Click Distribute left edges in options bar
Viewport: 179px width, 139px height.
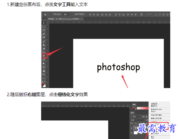click(x=128, y=15)
